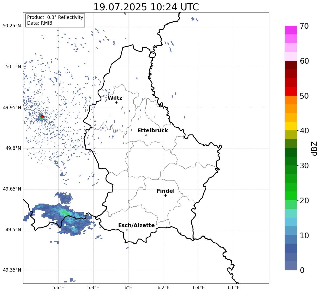
Task: Click longitude label 6°E
Action: click(x=128, y=288)
